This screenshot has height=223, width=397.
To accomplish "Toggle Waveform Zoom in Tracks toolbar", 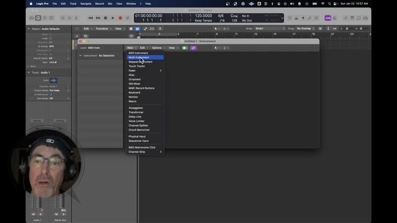I will [320, 28].
